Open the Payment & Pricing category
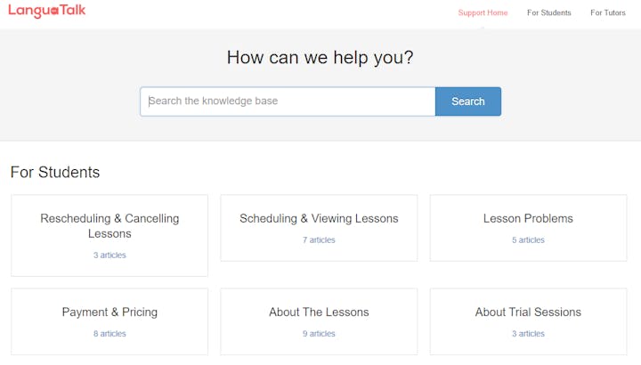Image resolution: width=641 pixels, height=365 pixels. [110, 312]
